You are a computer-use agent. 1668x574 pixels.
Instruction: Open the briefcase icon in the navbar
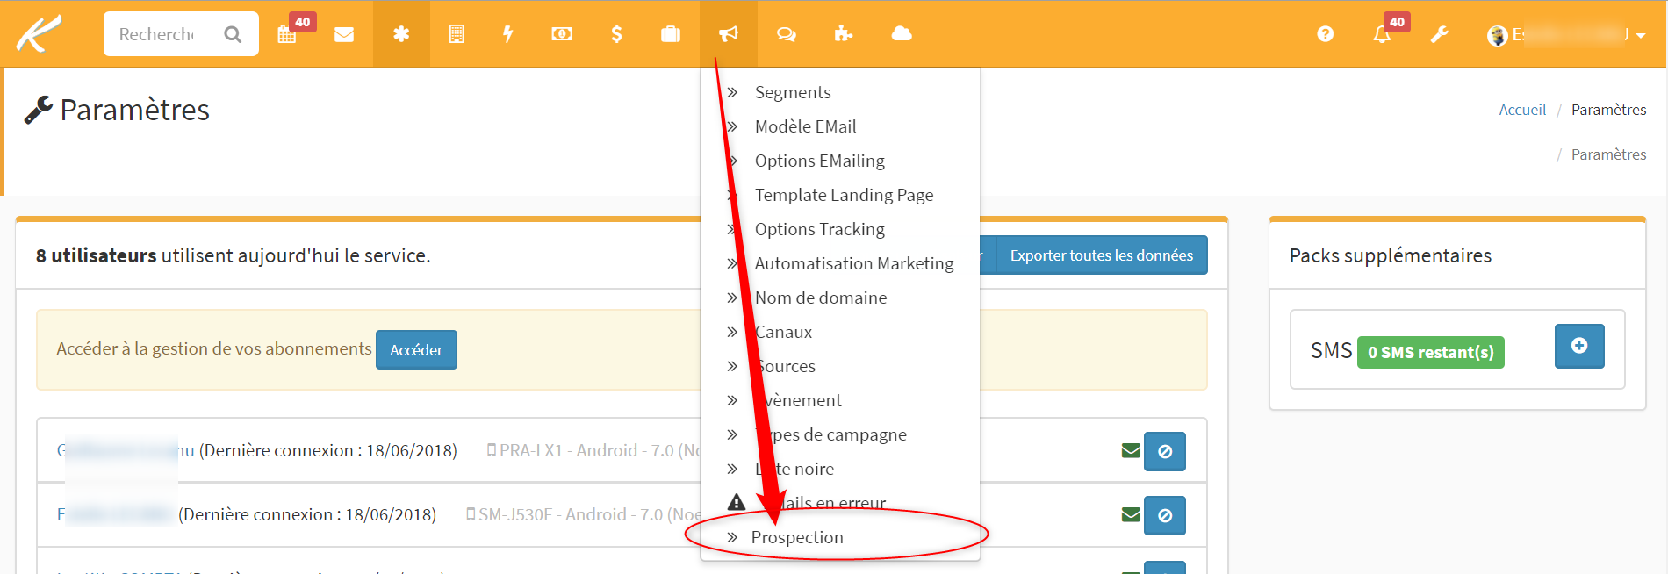coord(671,34)
